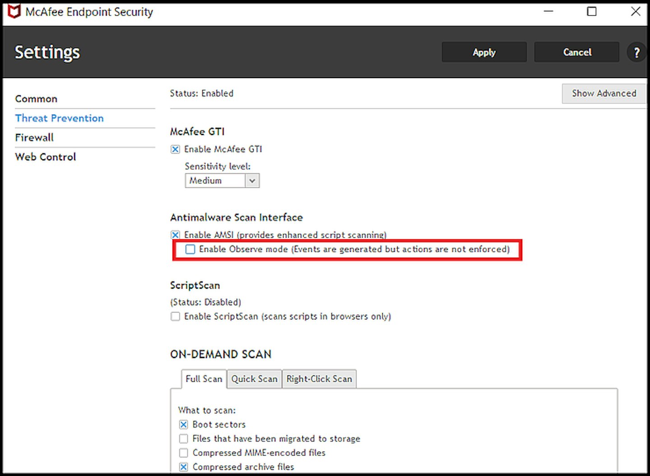This screenshot has width=650, height=476.
Task: Click the Show Advanced button
Action: pyautogui.click(x=604, y=93)
